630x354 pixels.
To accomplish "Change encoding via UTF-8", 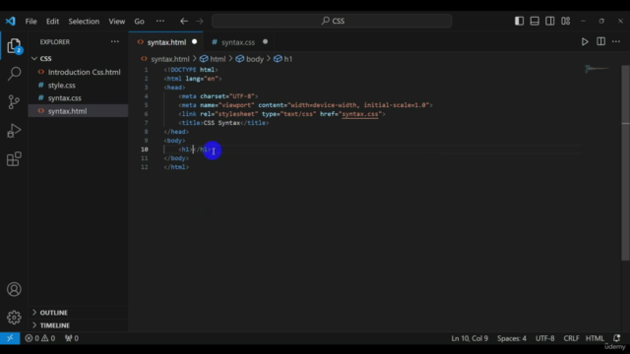I will 544,338.
